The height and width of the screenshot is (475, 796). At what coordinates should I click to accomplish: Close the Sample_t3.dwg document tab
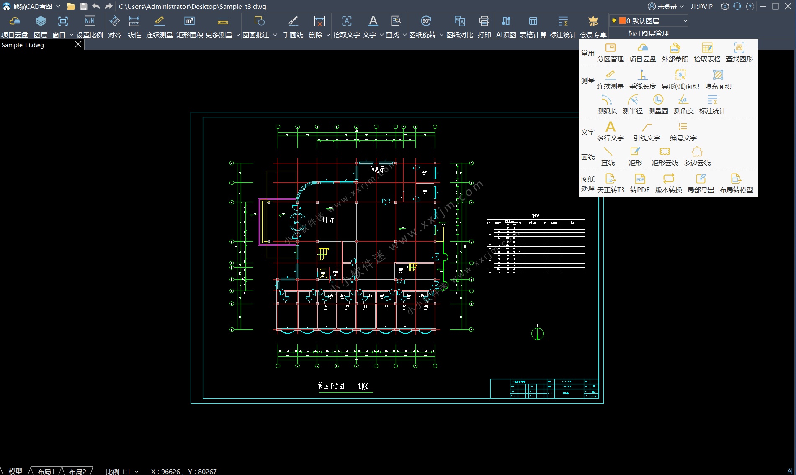[78, 44]
